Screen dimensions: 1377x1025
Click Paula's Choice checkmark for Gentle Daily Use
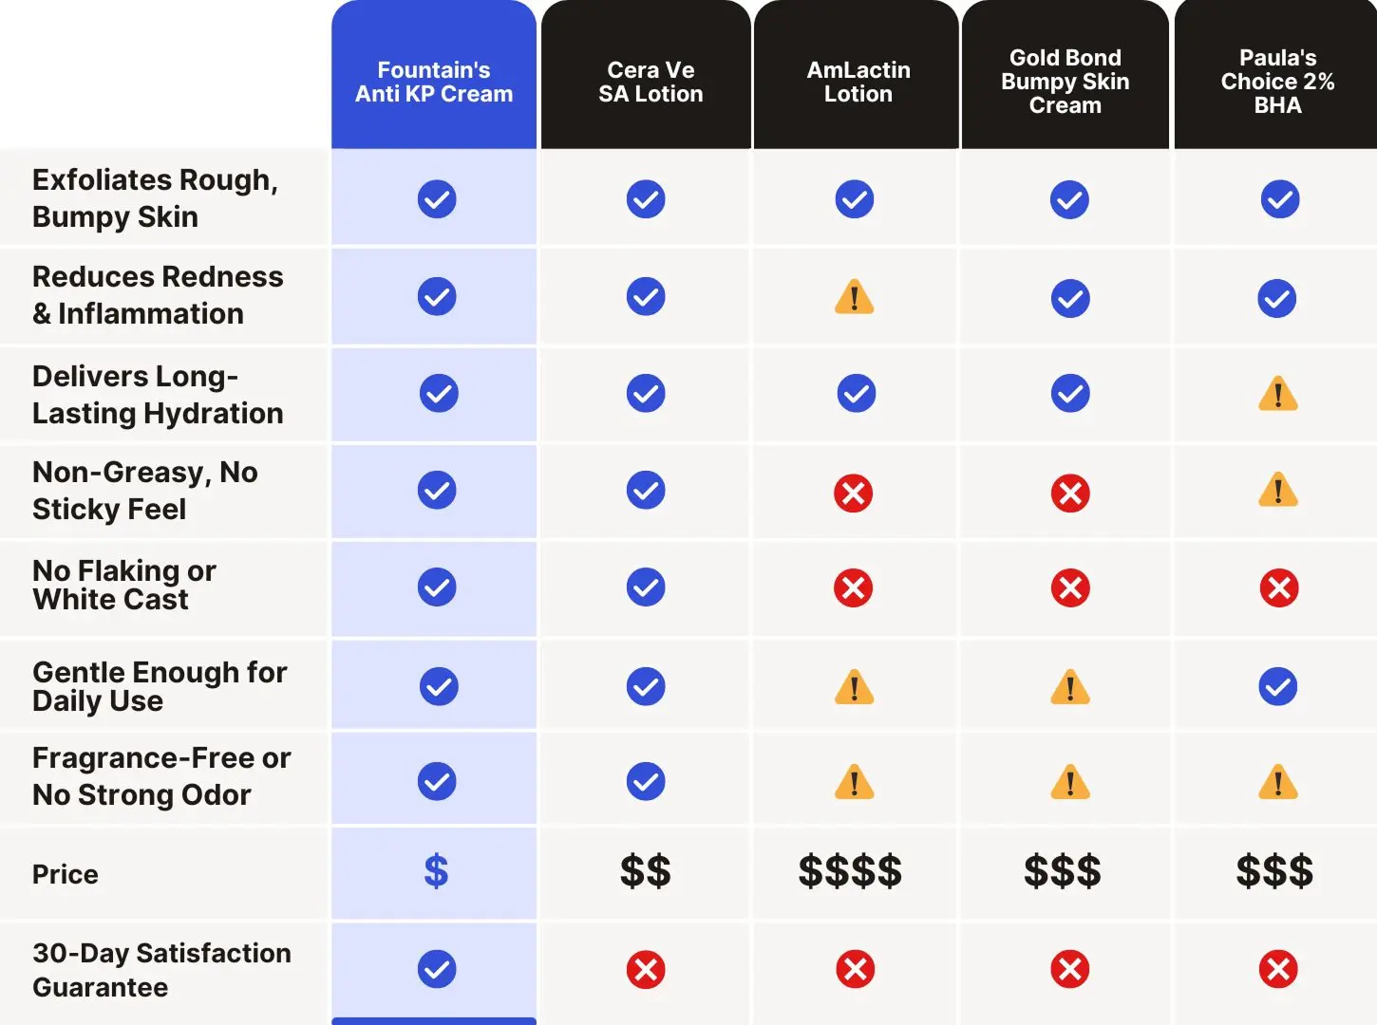click(1277, 686)
